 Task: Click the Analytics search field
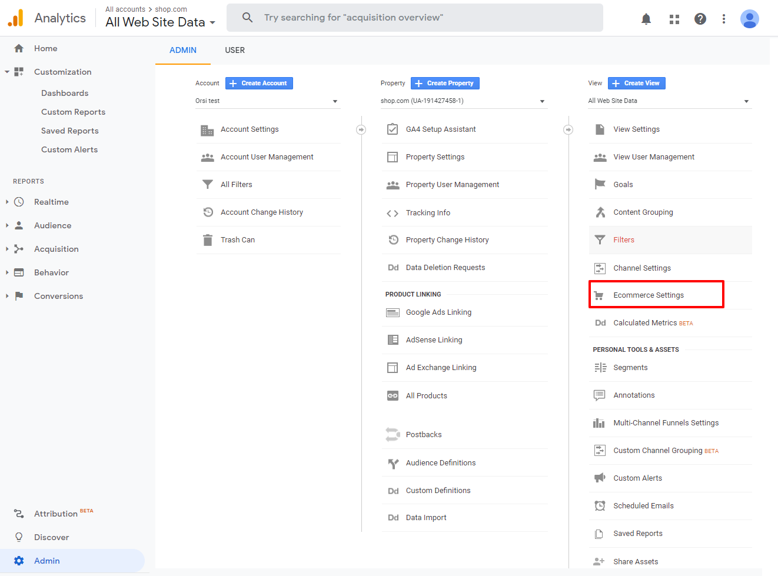pyautogui.click(x=415, y=18)
